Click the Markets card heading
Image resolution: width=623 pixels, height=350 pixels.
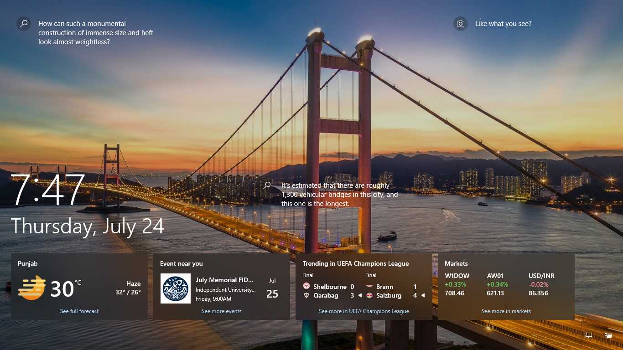pyautogui.click(x=457, y=263)
